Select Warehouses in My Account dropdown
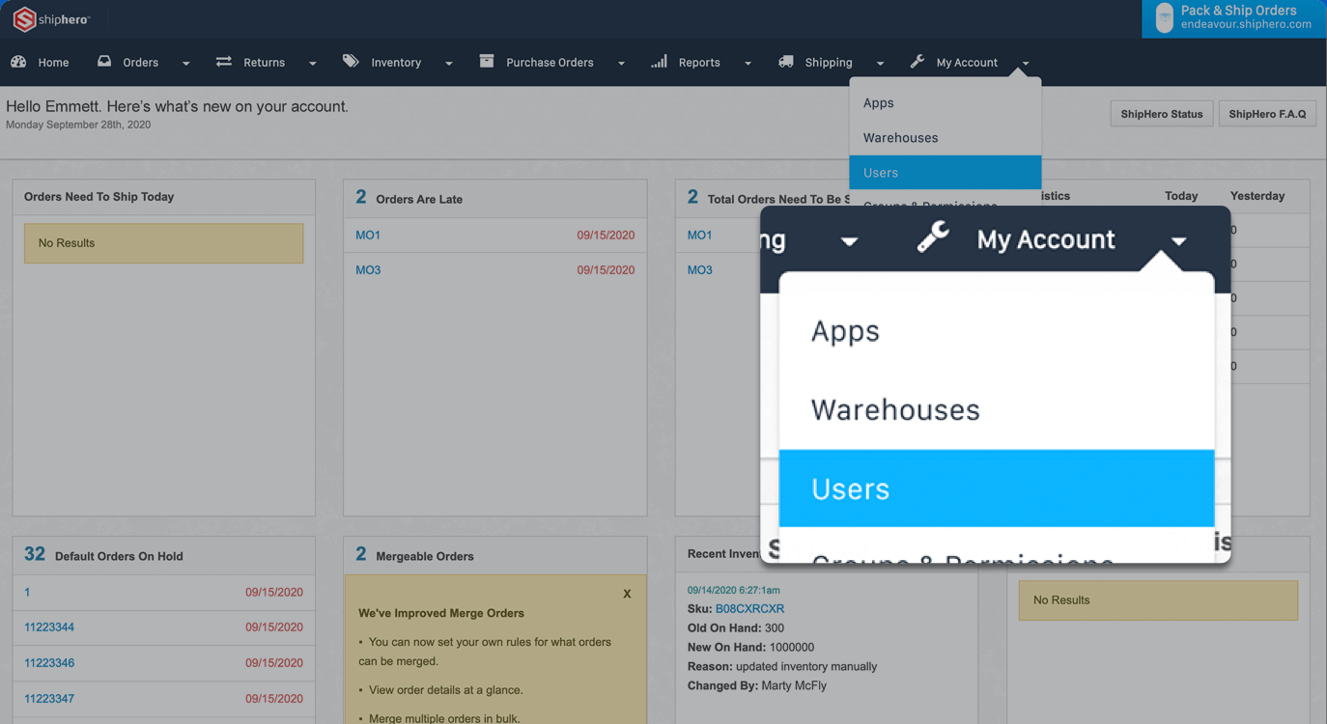The height and width of the screenshot is (724, 1327). tap(946, 138)
